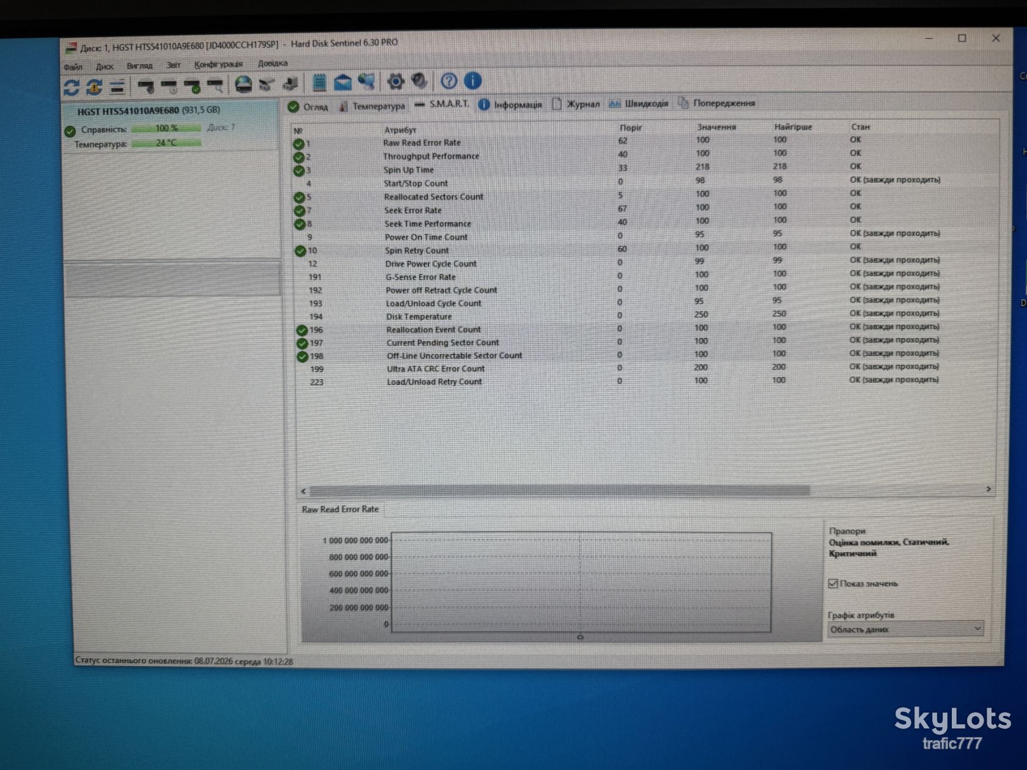Image resolution: width=1027 pixels, height=770 pixels.
Task: Click the refresh disk information icon
Action: [72, 87]
